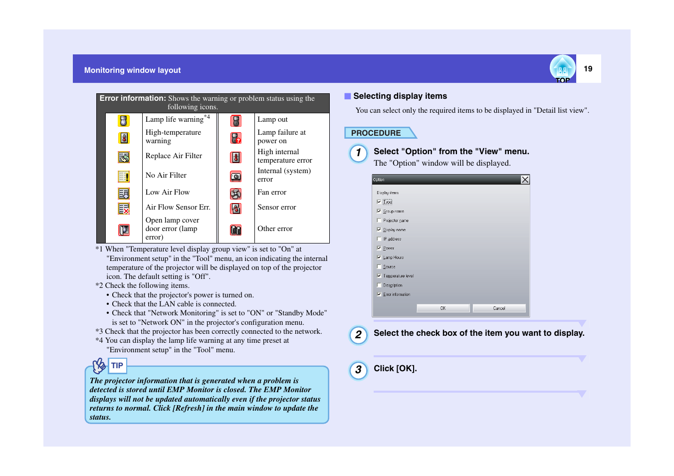This screenshot has width=674, height=476.
Task: Uncheck the Group name checkbox
Action: pyautogui.click(x=379, y=211)
